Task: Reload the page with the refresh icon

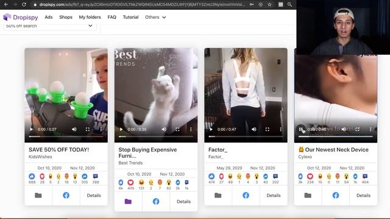Action: 24,4
